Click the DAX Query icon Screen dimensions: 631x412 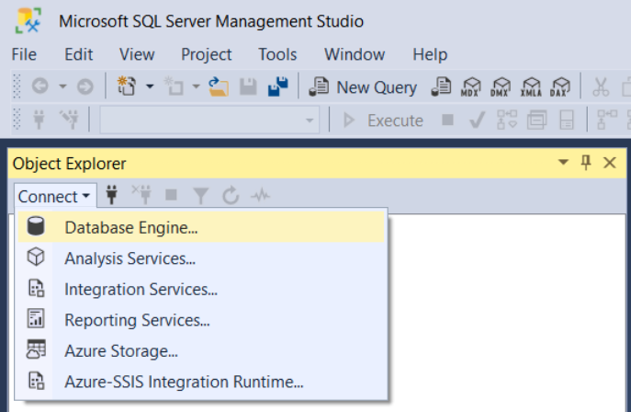point(559,87)
